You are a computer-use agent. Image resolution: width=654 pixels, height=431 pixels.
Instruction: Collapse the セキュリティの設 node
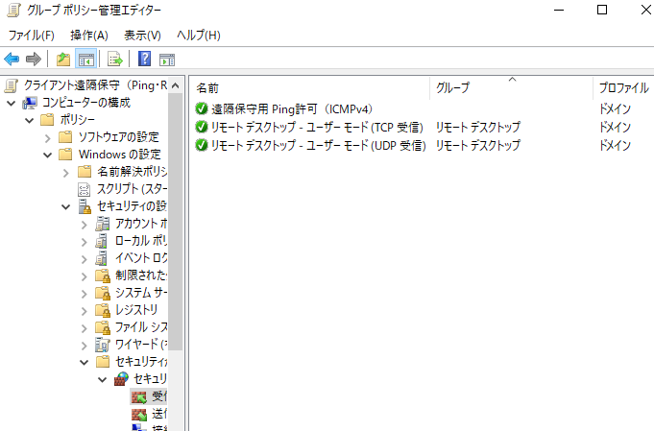66,206
